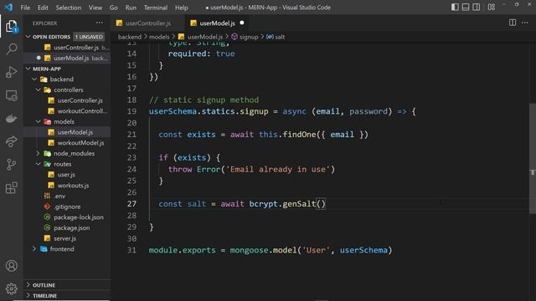Click backend breadcrumb segment
This screenshot has width=536, height=301.
coord(130,37)
